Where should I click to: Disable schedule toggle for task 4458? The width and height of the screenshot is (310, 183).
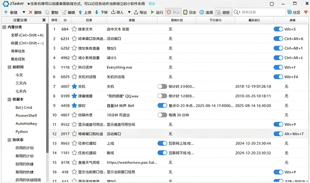click(x=163, y=105)
